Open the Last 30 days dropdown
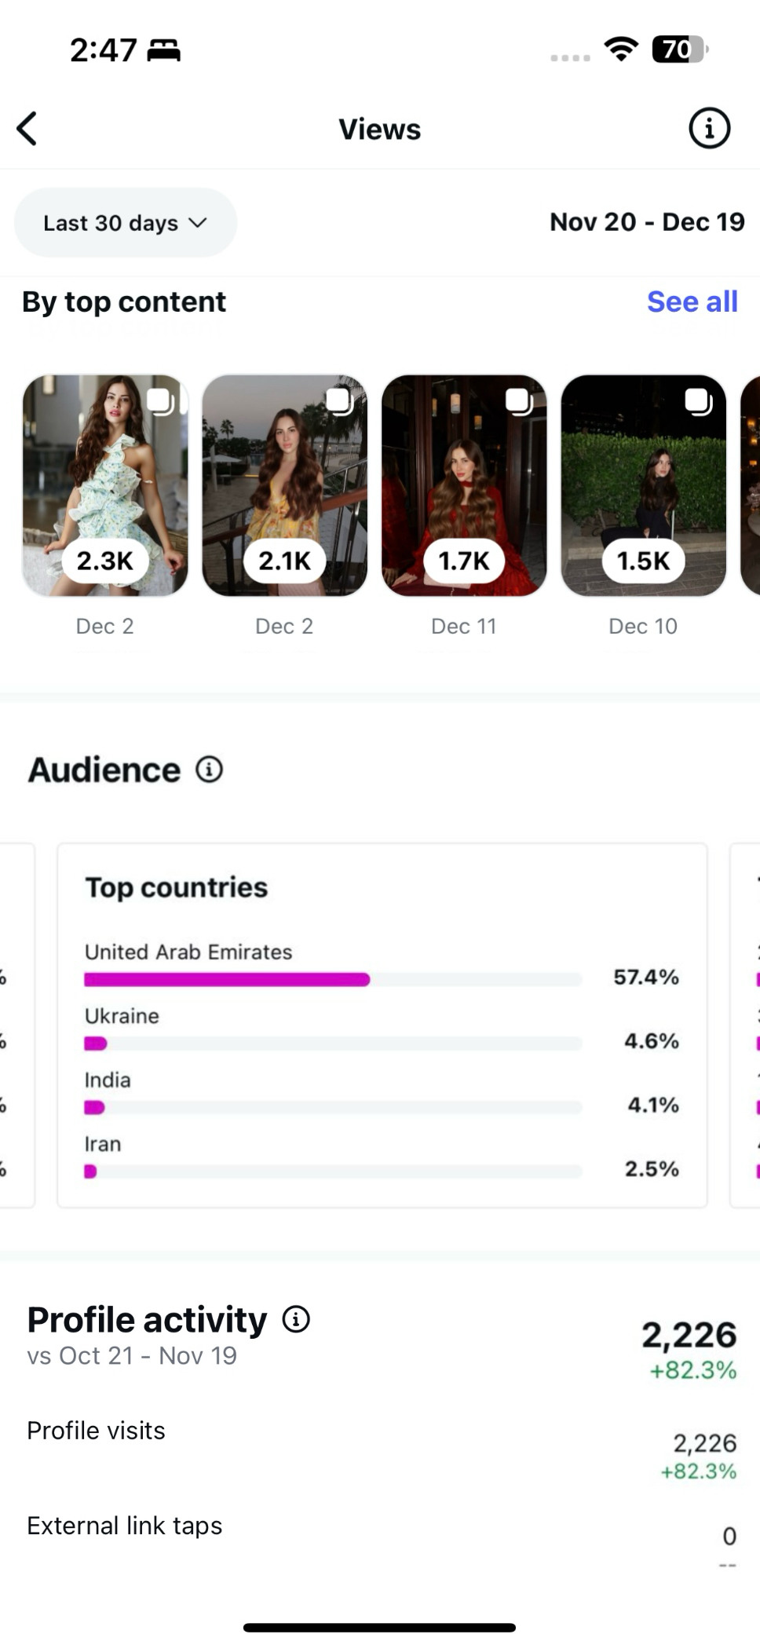This screenshot has height=1645, width=760. 126,223
